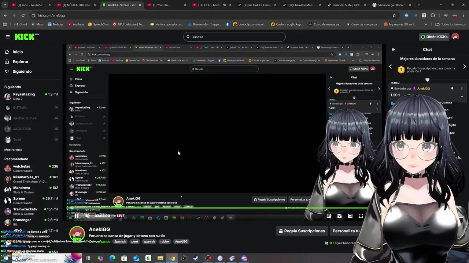
Task: Open welchelas recommended channel
Action: point(31,168)
